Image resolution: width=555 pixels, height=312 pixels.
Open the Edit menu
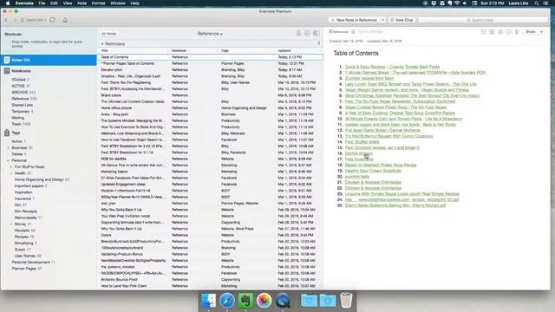tap(54, 3)
